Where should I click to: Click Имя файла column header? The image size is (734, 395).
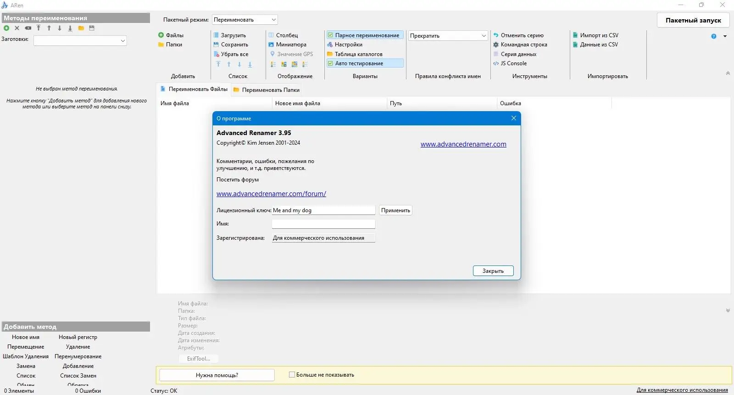tap(215, 103)
